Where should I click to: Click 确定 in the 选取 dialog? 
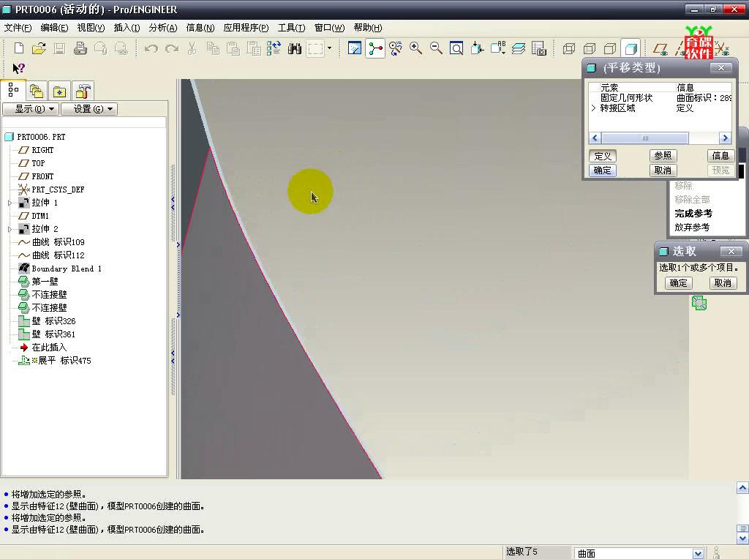point(678,283)
